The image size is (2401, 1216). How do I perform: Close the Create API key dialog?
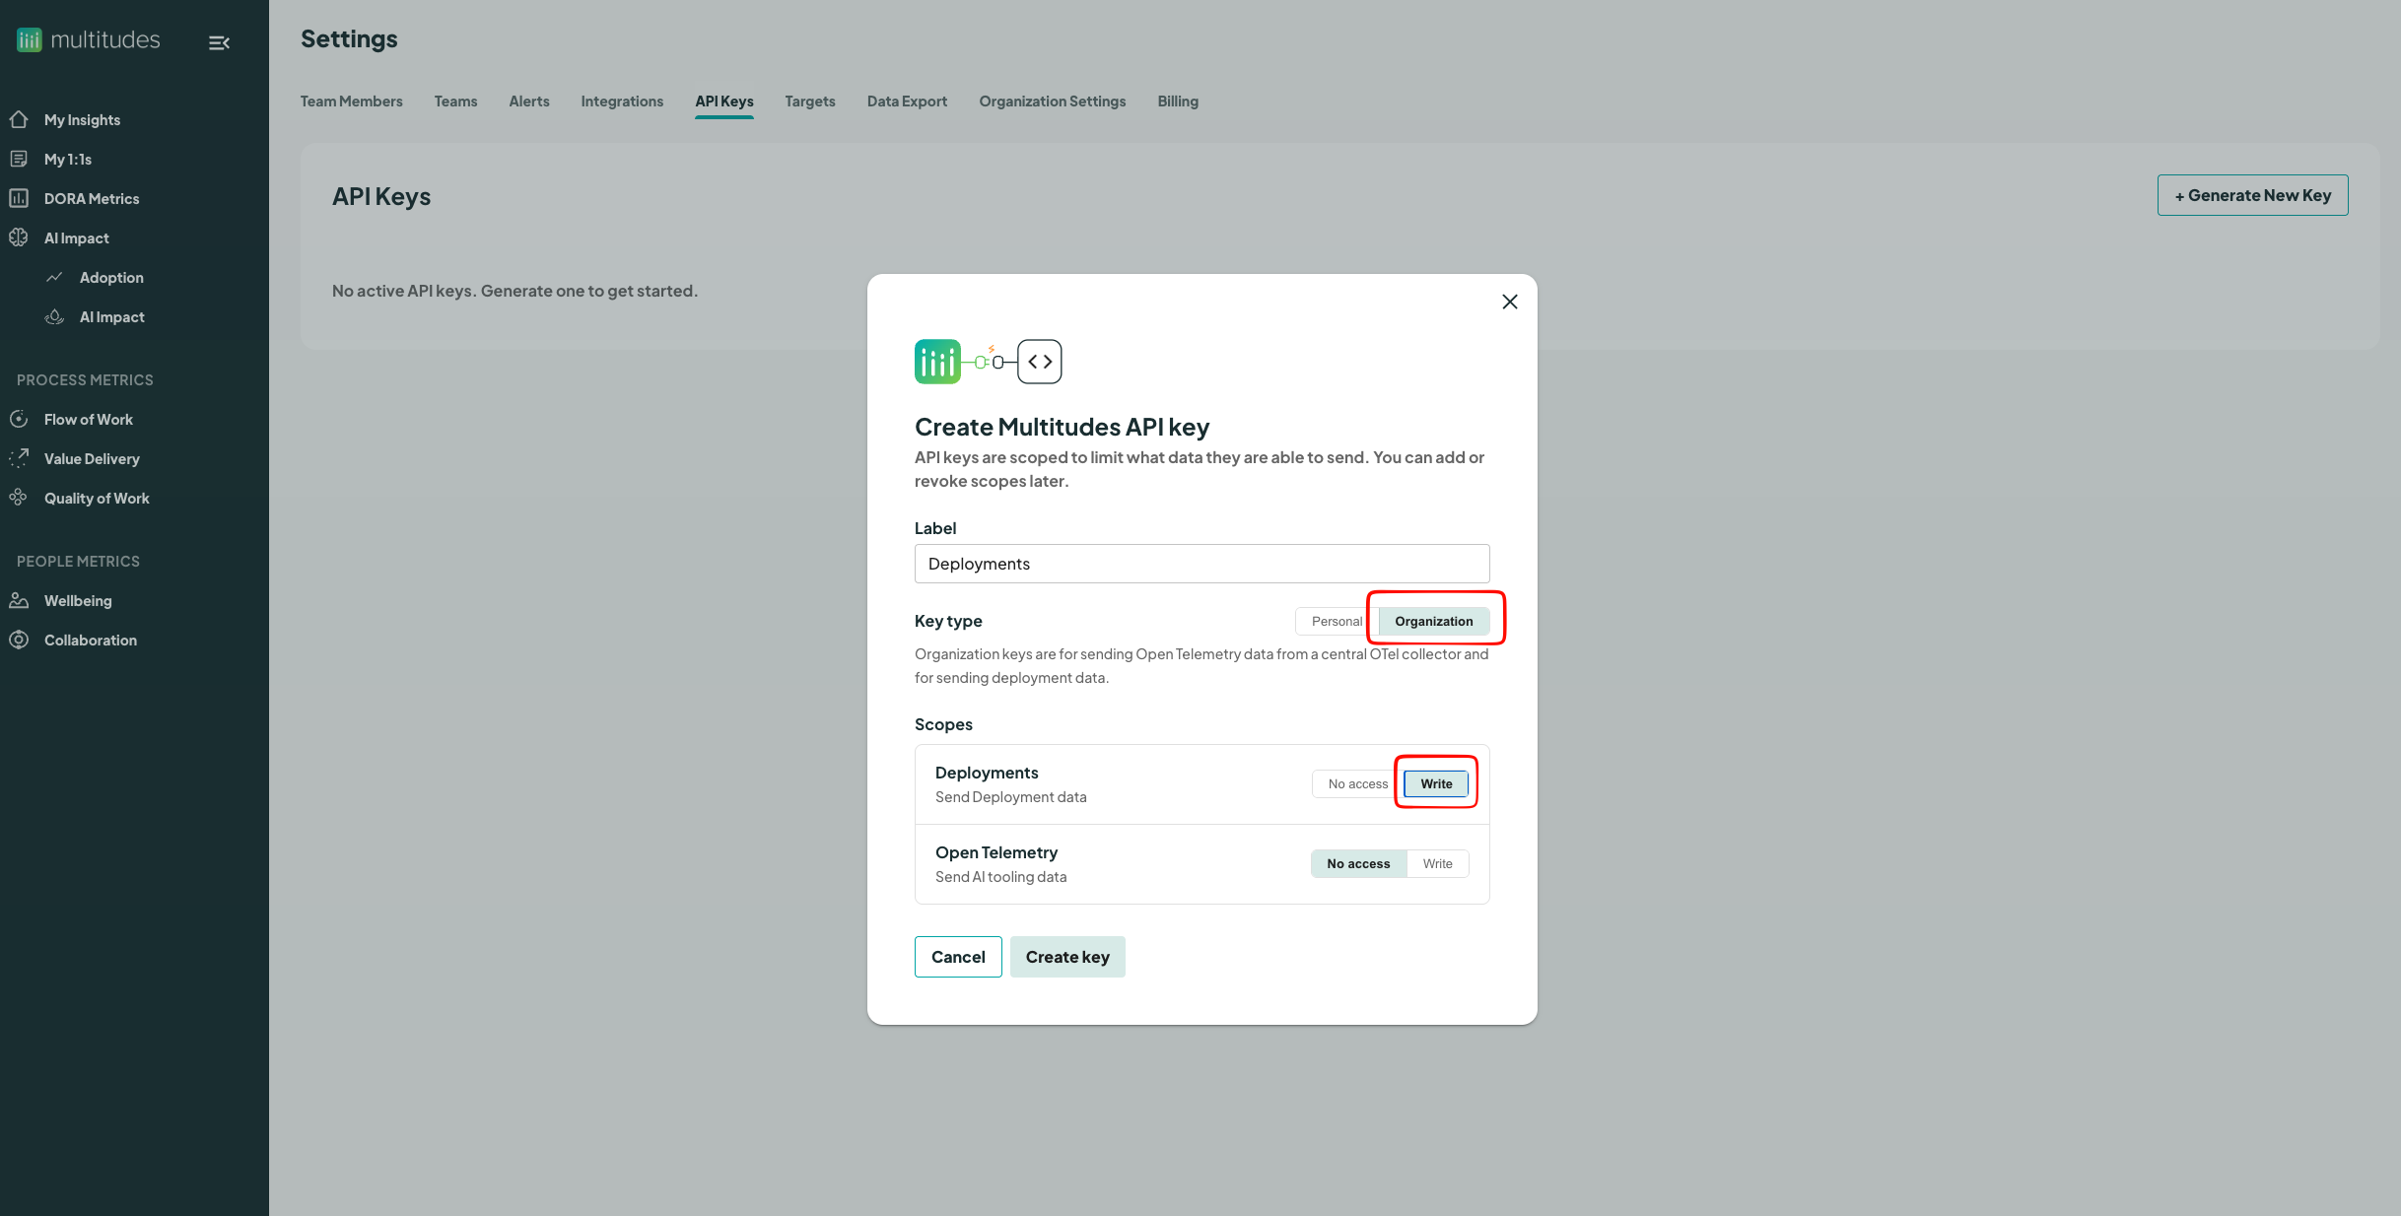[x=1509, y=302]
